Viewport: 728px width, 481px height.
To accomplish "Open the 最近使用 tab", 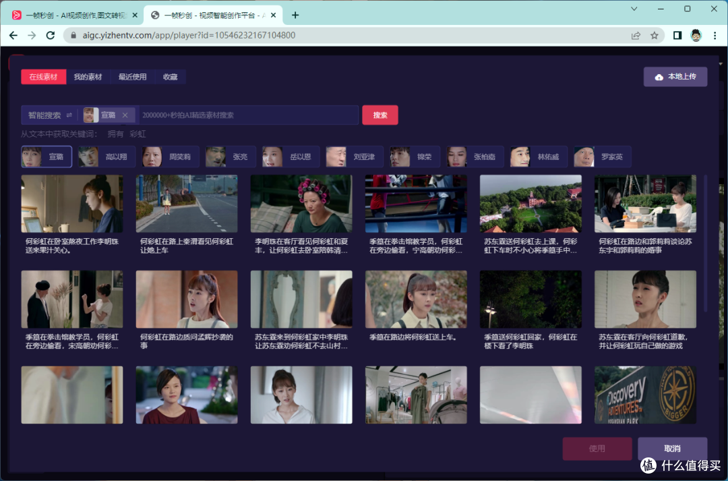I will pyautogui.click(x=132, y=77).
